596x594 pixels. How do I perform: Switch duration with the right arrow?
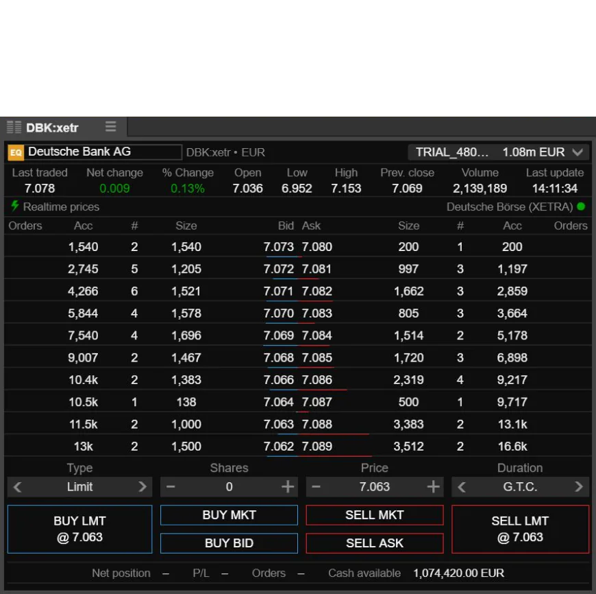579,487
